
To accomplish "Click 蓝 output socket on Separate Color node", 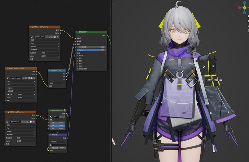I will point(66,80).
